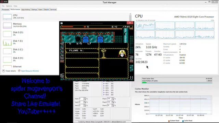Screen dimensions: 219x123
Task: Click the Pwm1 spinner showing 100
Action: point(110,99)
